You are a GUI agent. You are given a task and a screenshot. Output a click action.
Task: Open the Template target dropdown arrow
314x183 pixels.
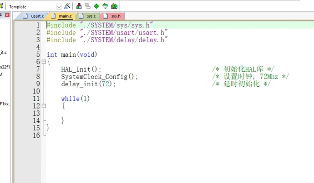[x=59, y=7]
